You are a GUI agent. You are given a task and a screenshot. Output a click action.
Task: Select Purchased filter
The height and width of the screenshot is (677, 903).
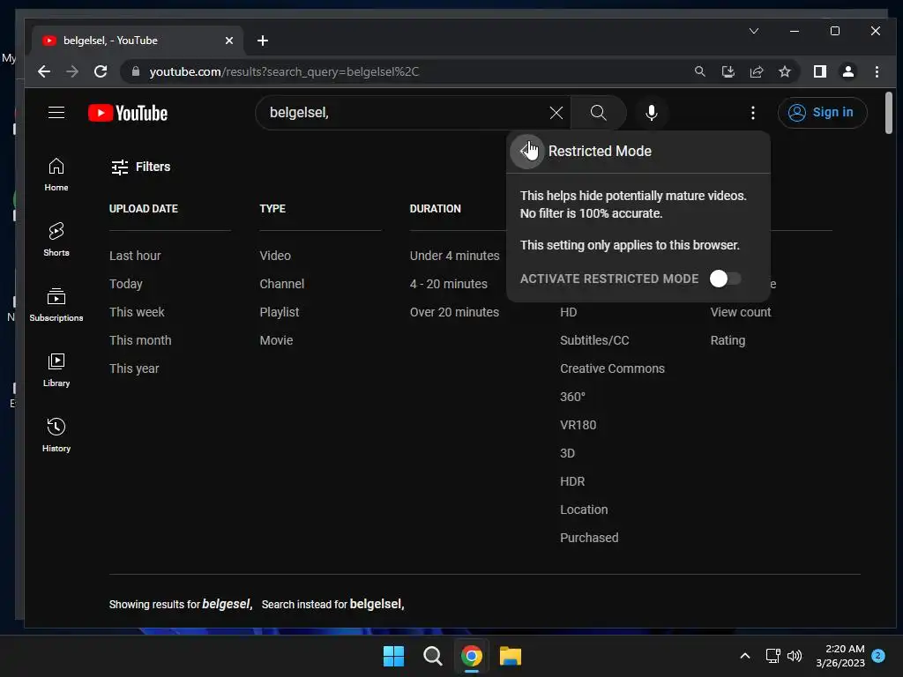(x=589, y=538)
